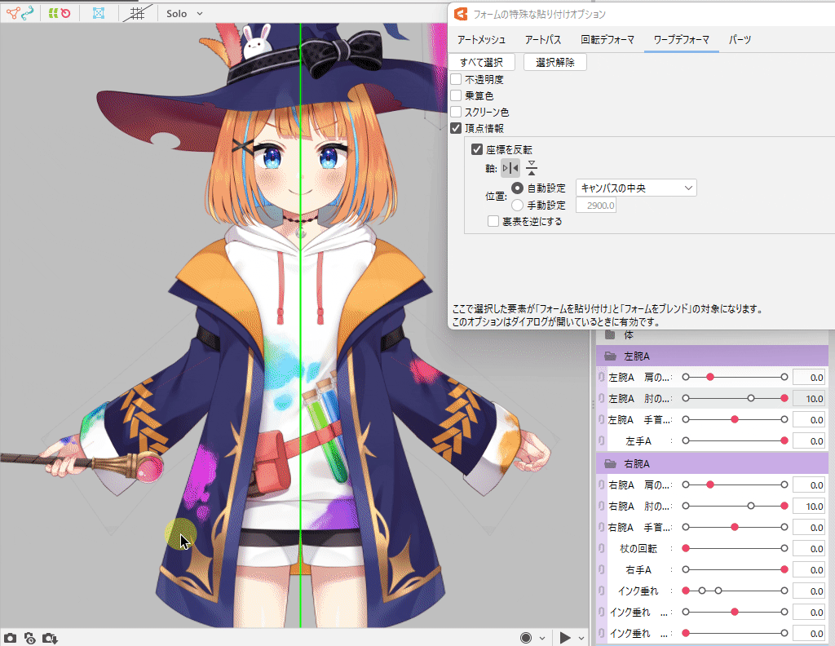Uncheck the 座標を反転 checkbox
This screenshot has width=835, height=646.
point(477,149)
